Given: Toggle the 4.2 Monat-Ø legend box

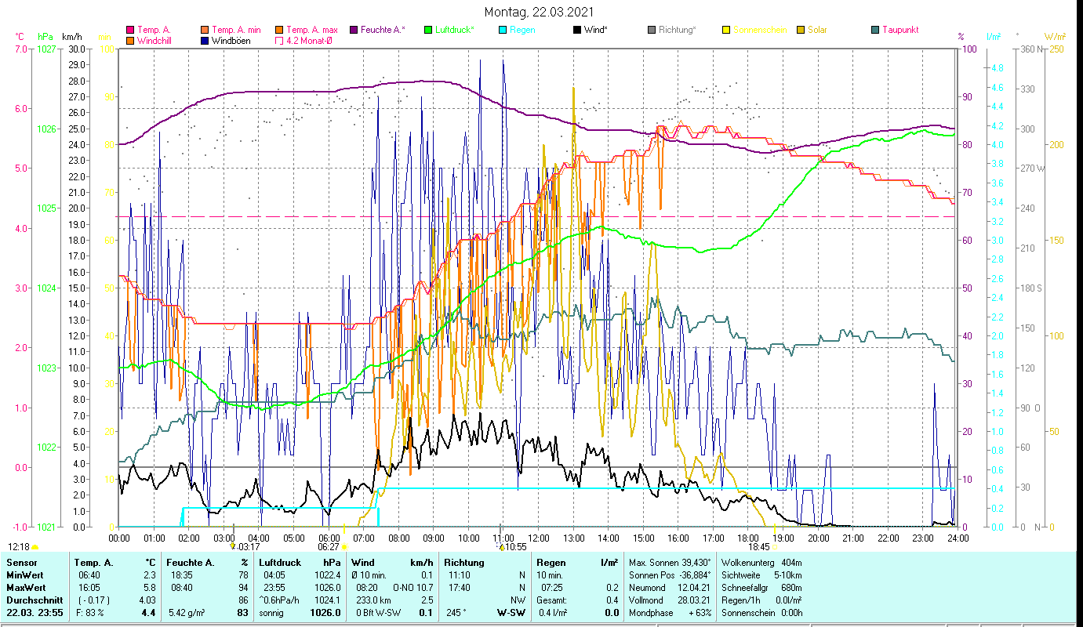Looking at the screenshot, I should pos(280,40).
